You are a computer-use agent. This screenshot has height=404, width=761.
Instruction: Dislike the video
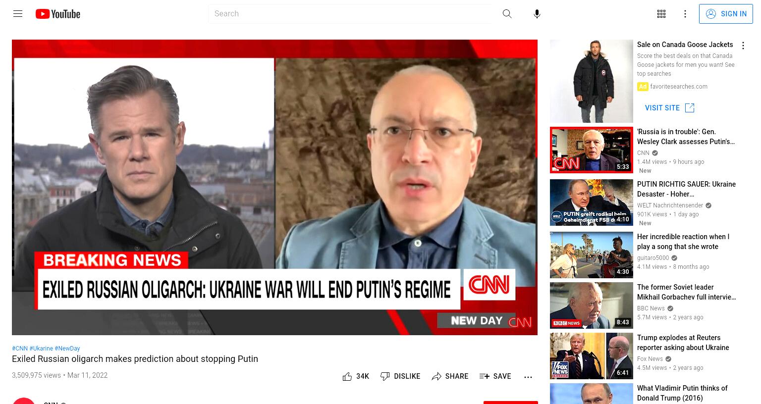point(400,376)
